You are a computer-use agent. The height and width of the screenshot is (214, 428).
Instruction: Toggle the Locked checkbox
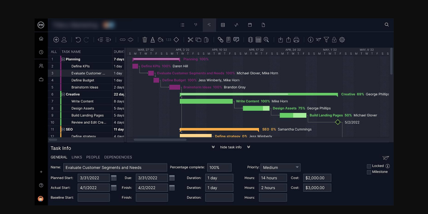click(369, 166)
